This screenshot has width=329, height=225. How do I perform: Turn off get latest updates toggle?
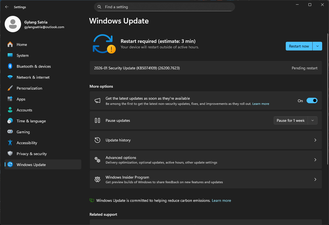coord(312,101)
